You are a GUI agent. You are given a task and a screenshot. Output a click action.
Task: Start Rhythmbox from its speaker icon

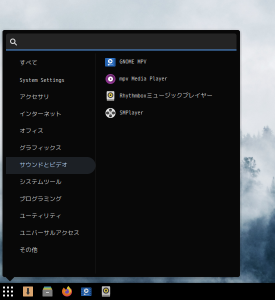click(110, 96)
